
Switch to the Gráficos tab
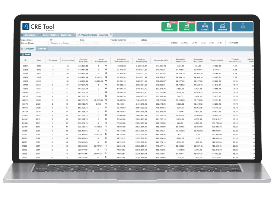[x=42, y=49]
